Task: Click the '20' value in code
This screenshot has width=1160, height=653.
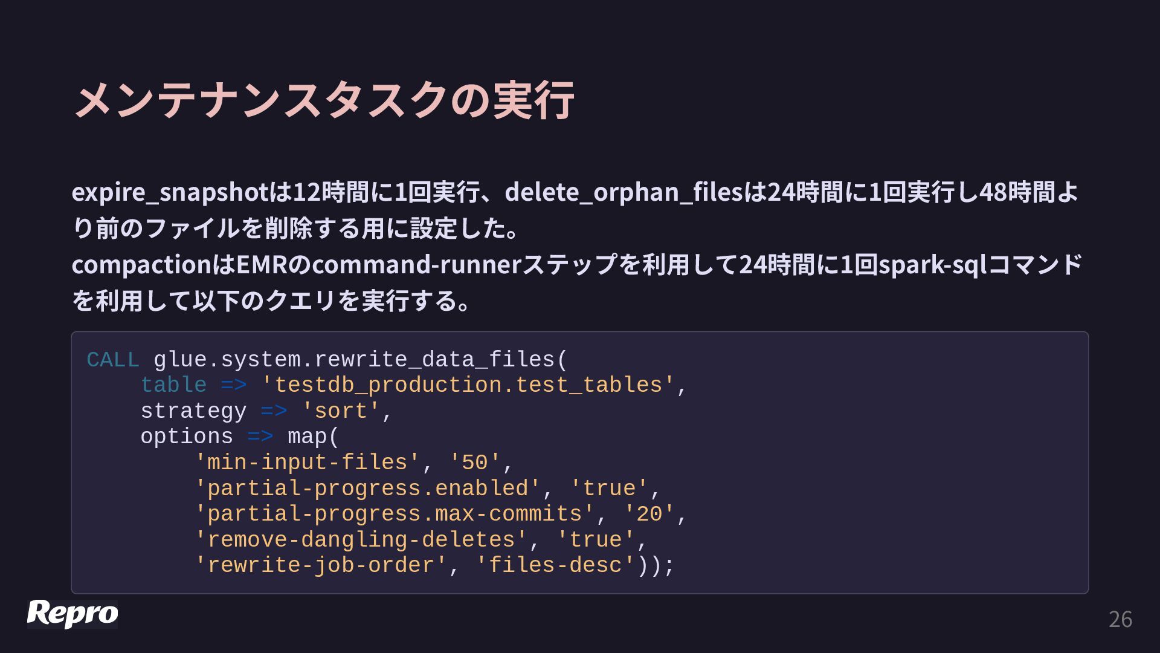Action: click(649, 514)
